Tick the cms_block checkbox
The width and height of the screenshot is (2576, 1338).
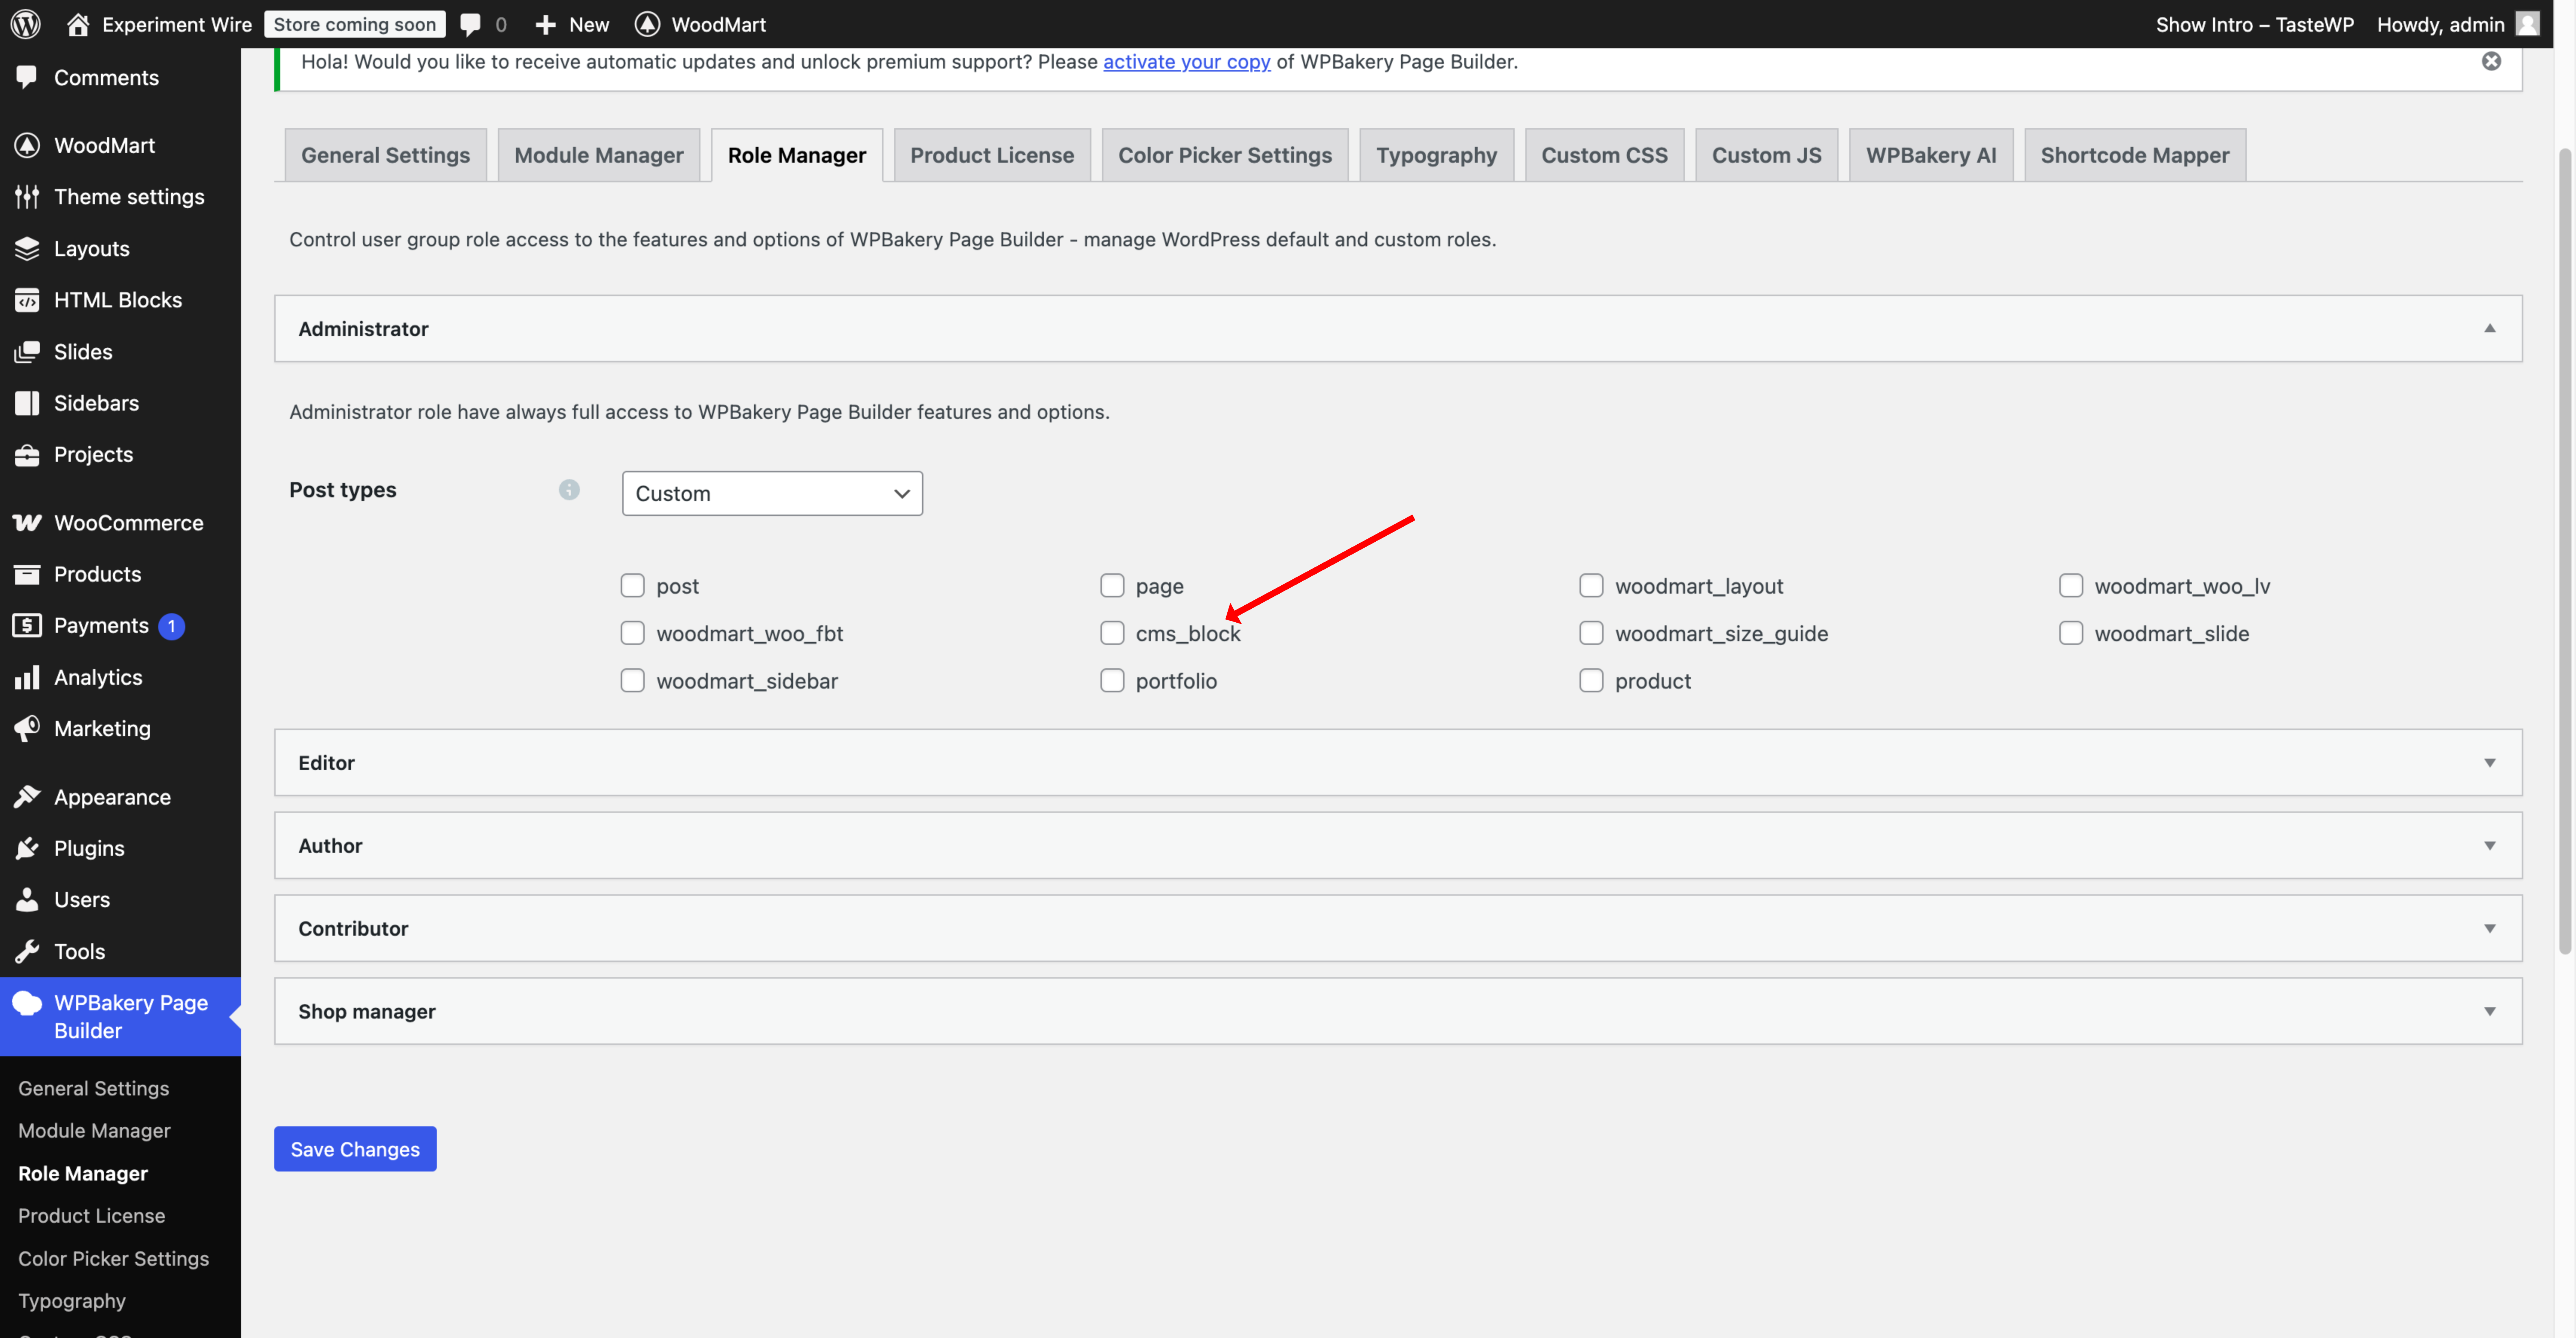pyautogui.click(x=1112, y=633)
